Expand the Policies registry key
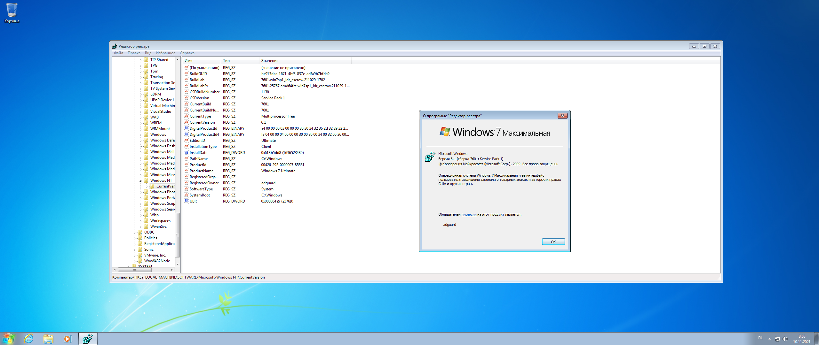Screen dimensions: 819x345 (x=134, y=238)
